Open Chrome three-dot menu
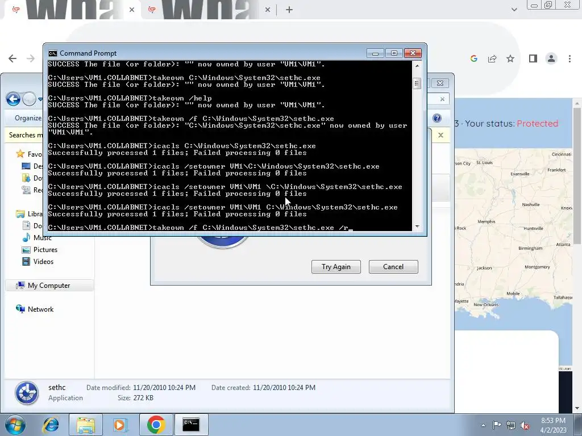Screen dimensions: 582x436 coord(569,58)
